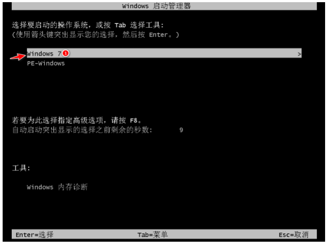Screen dimensions: 329x243
Task: Click the word Enter in the instructions
Action: pos(158,35)
